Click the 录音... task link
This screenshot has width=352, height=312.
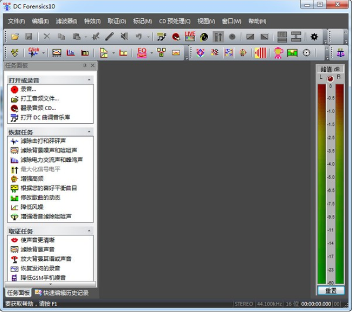pyautogui.click(x=29, y=89)
